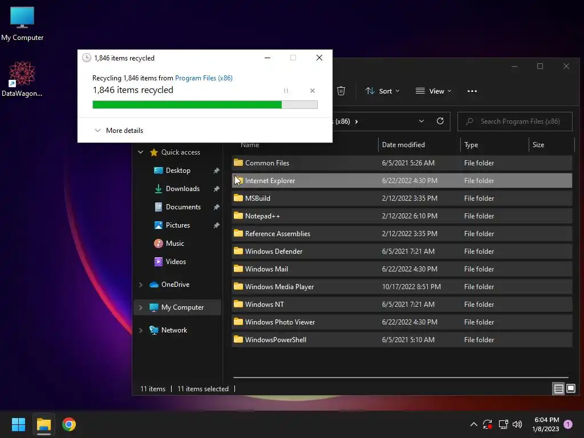584x438 pixels.
Task: Select the Internet Explorer folder
Action: (x=402, y=181)
